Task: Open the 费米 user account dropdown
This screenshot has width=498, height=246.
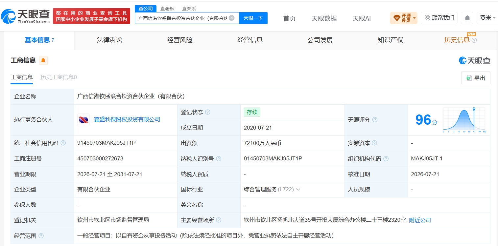Action: pos(487,18)
